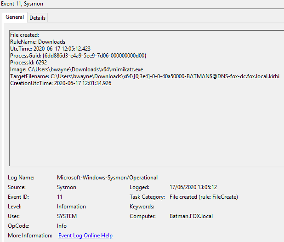Click the Log Name value Microsoft-Windows-Sysmon/Operational
The width and height of the screenshot is (284, 242).
coord(107,178)
